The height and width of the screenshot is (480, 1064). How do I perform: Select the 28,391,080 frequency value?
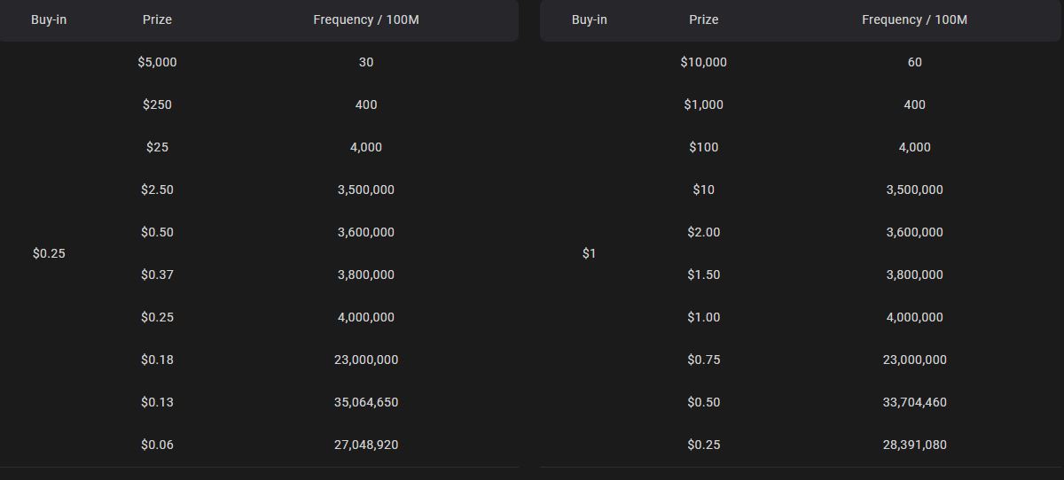coord(915,445)
